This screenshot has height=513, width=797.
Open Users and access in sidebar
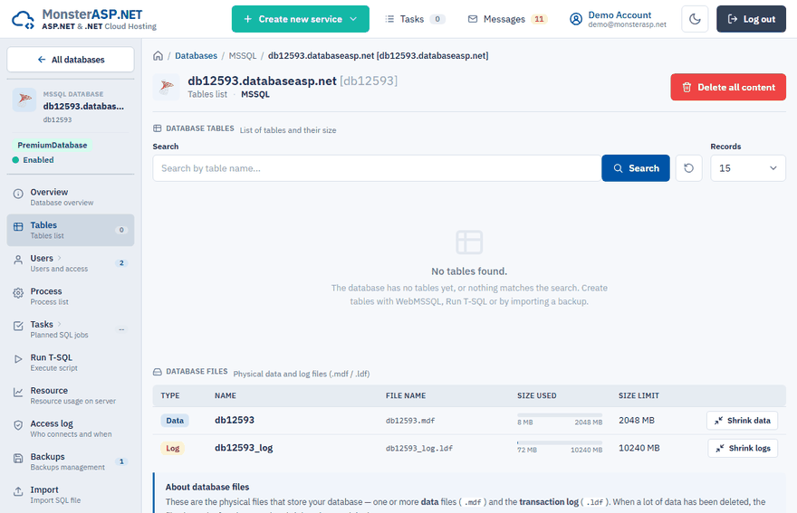pyautogui.click(x=71, y=263)
